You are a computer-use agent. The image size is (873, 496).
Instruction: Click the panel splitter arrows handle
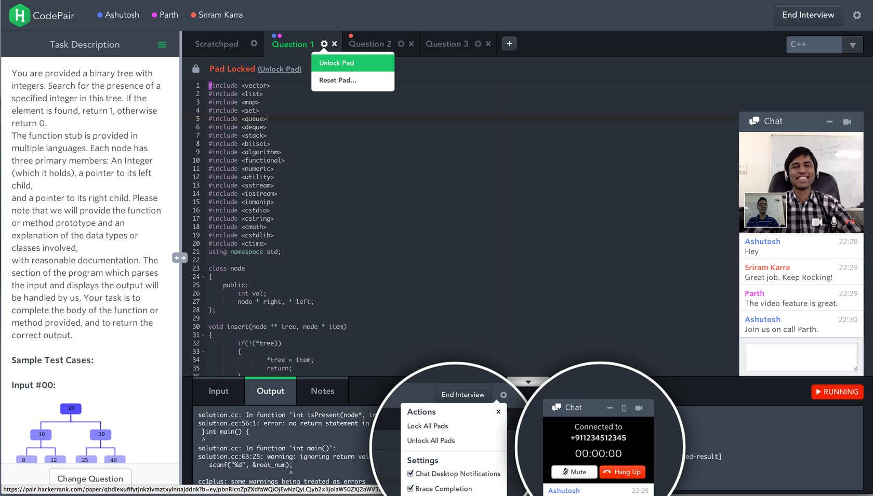[x=180, y=258]
